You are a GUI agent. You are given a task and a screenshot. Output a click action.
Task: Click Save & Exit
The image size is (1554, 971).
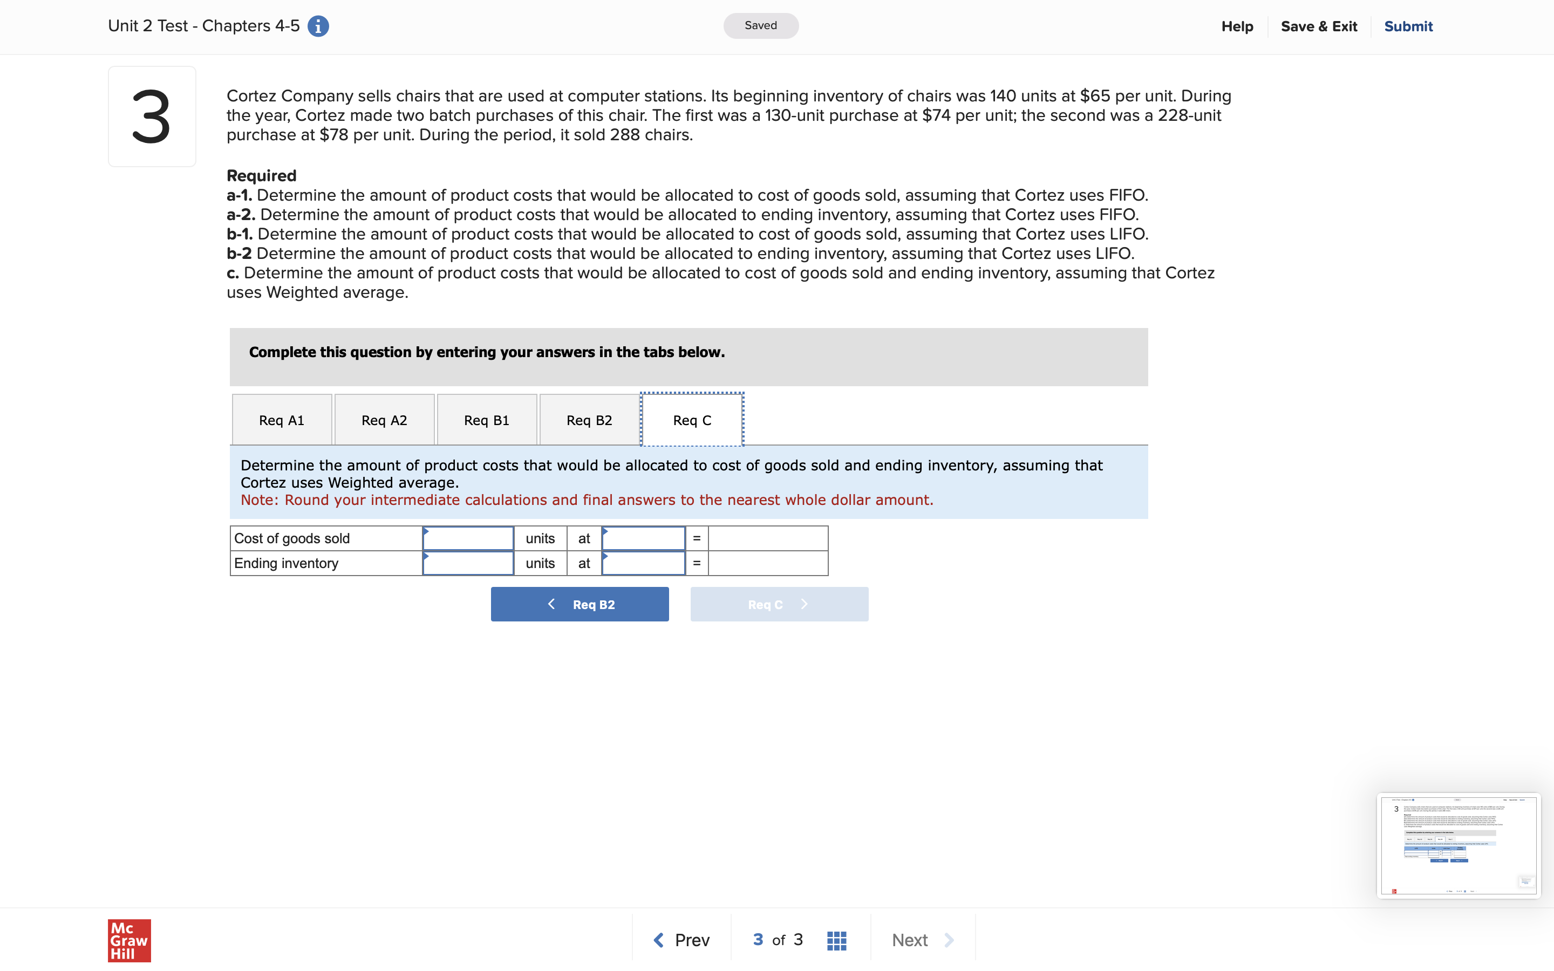[x=1318, y=26]
